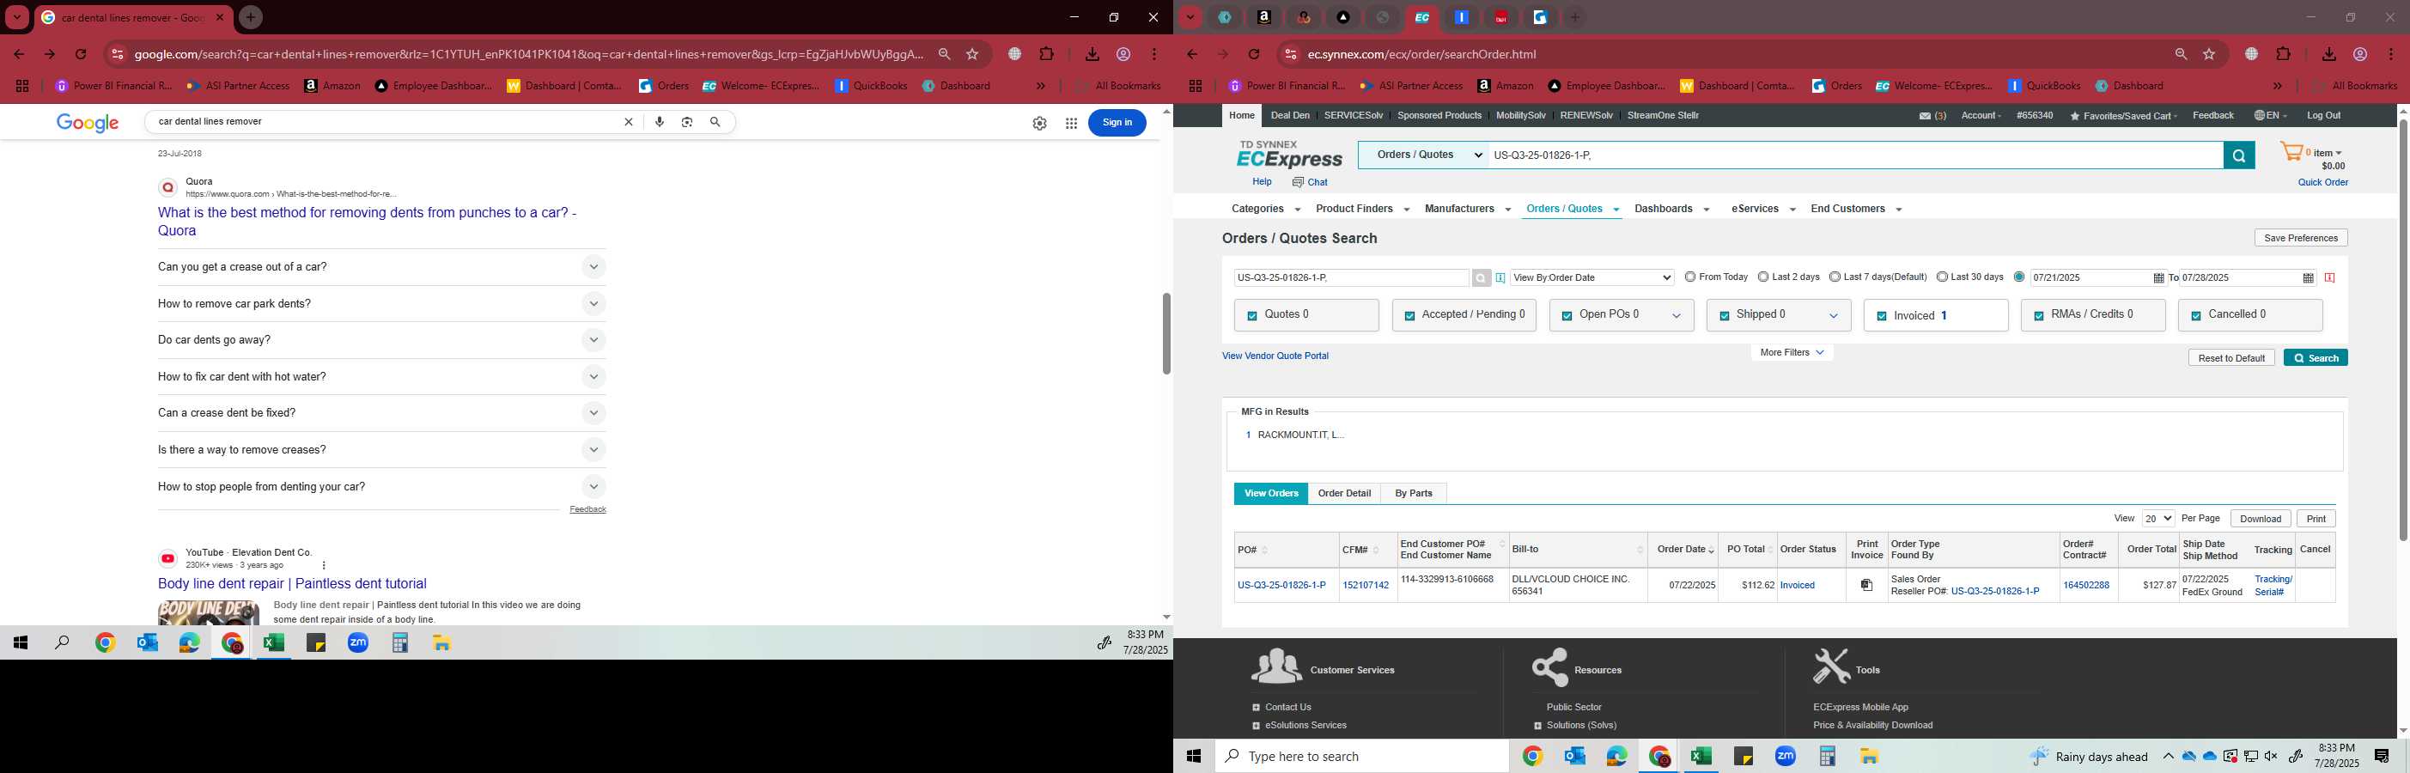Click the Google page vertical scrollbar thumb
Viewport: 2410px width, 773px height.
pyautogui.click(x=1165, y=333)
